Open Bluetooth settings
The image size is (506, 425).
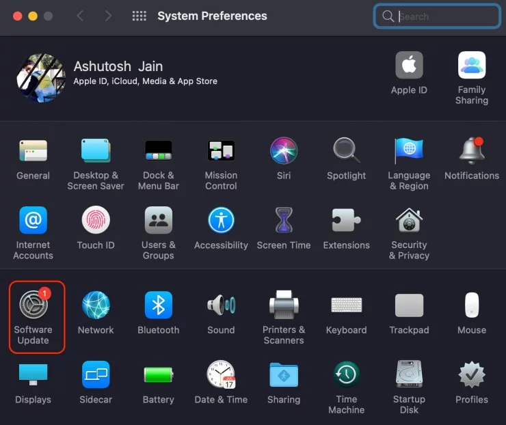pyautogui.click(x=158, y=305)
